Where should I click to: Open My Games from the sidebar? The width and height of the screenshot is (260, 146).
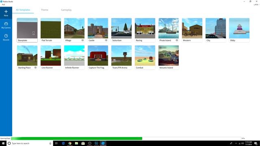tap(6, 25)
